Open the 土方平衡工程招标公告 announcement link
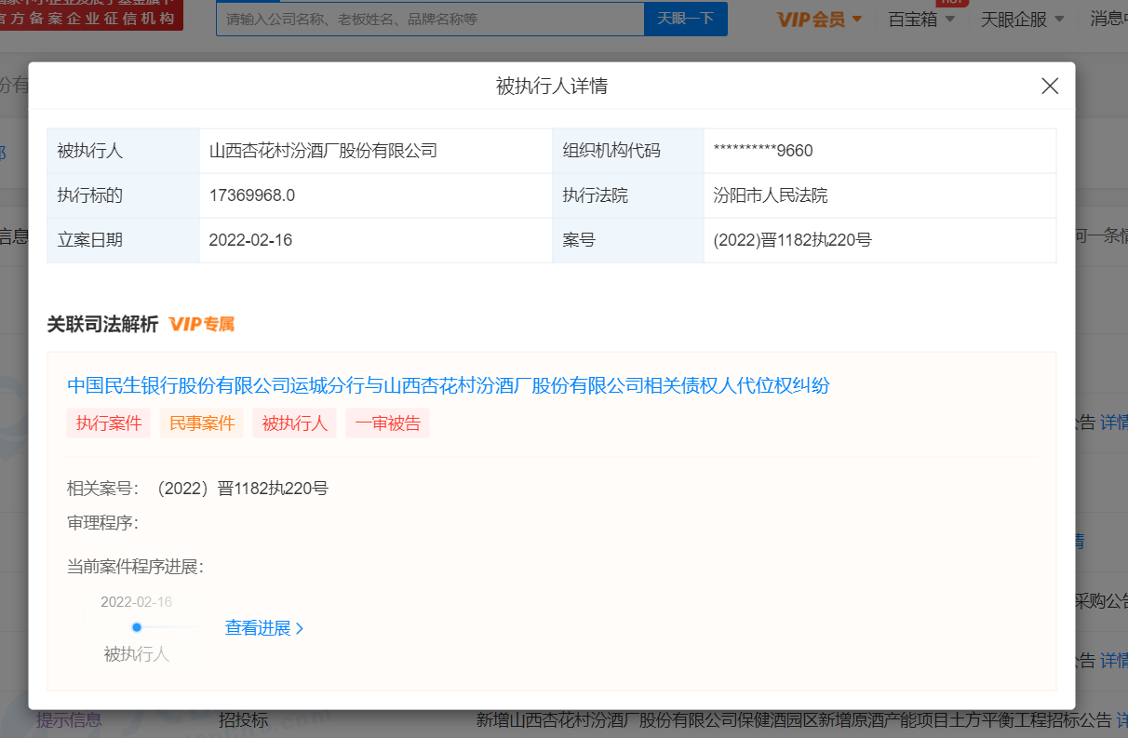Image resolution: width=1128 pixels, height=738 pixels. click(x=794, y=719)
